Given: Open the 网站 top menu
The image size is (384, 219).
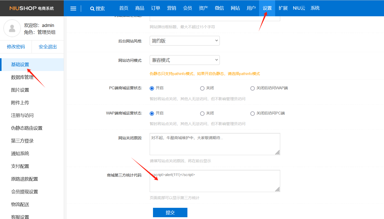Looking at the screenshot, I should [235, 8].
